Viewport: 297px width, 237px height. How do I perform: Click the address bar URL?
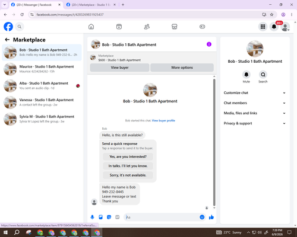pyautogui.click(x=70, y=15)
